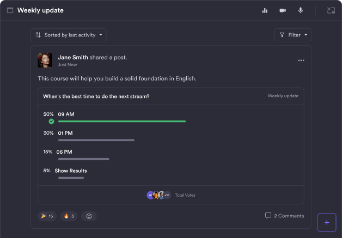Open the 2 Comments link

tap(284, 216)
